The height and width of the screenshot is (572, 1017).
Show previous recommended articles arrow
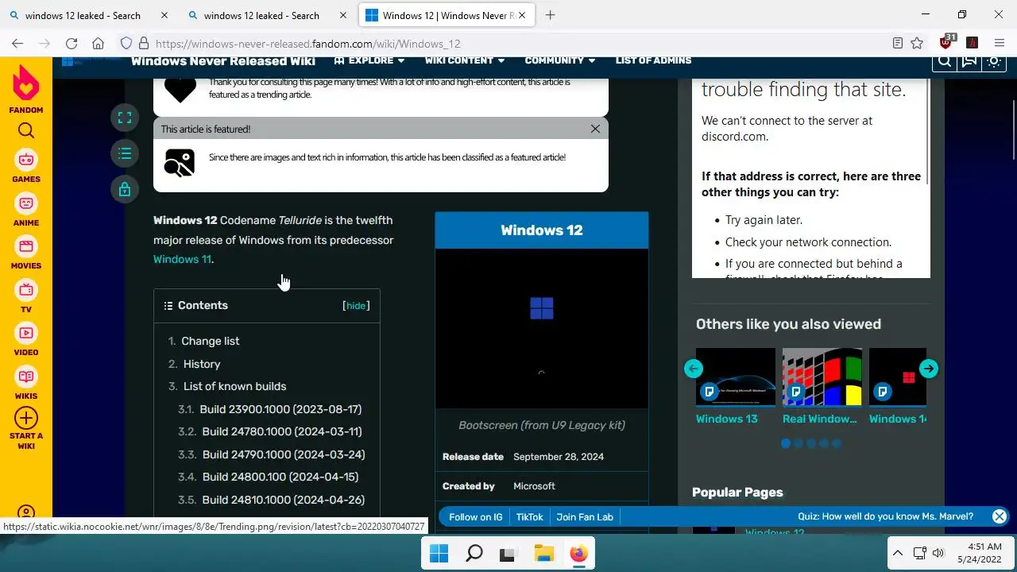694,369
